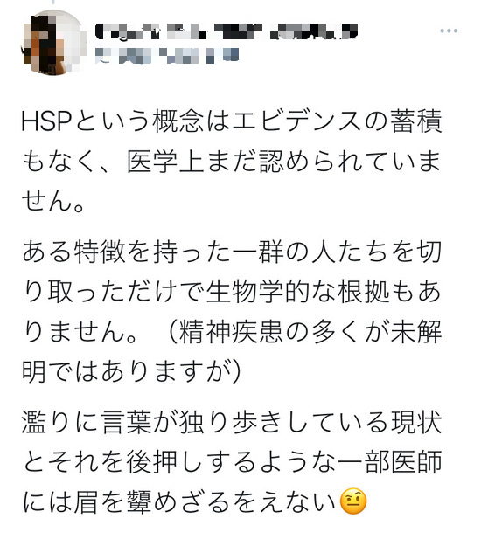Click the short line reading せん。
The image size is (481, 546).
click(x=53, y=201)
